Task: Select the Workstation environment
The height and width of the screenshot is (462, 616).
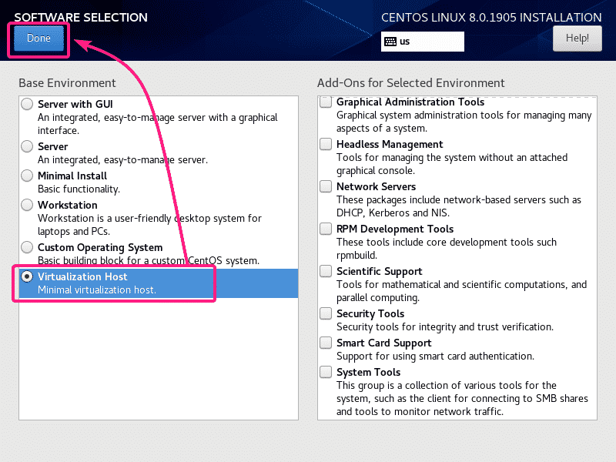Action: pos(27,205)
